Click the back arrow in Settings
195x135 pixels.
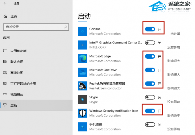pos(5,4)
